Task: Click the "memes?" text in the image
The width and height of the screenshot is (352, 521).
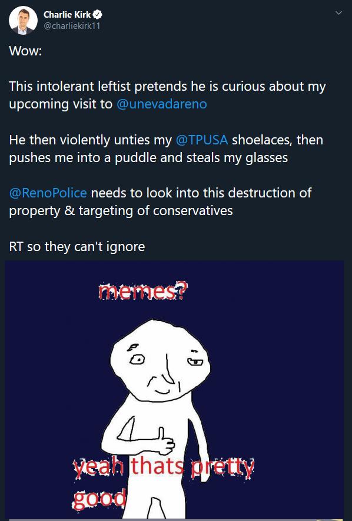Action: coord(143,291)
